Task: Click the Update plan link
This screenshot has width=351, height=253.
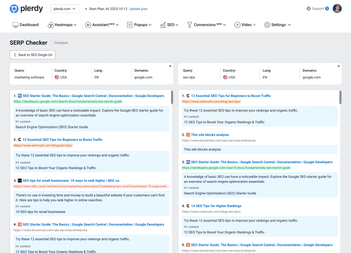Action: pyautogui.click(x=138, y=9)
